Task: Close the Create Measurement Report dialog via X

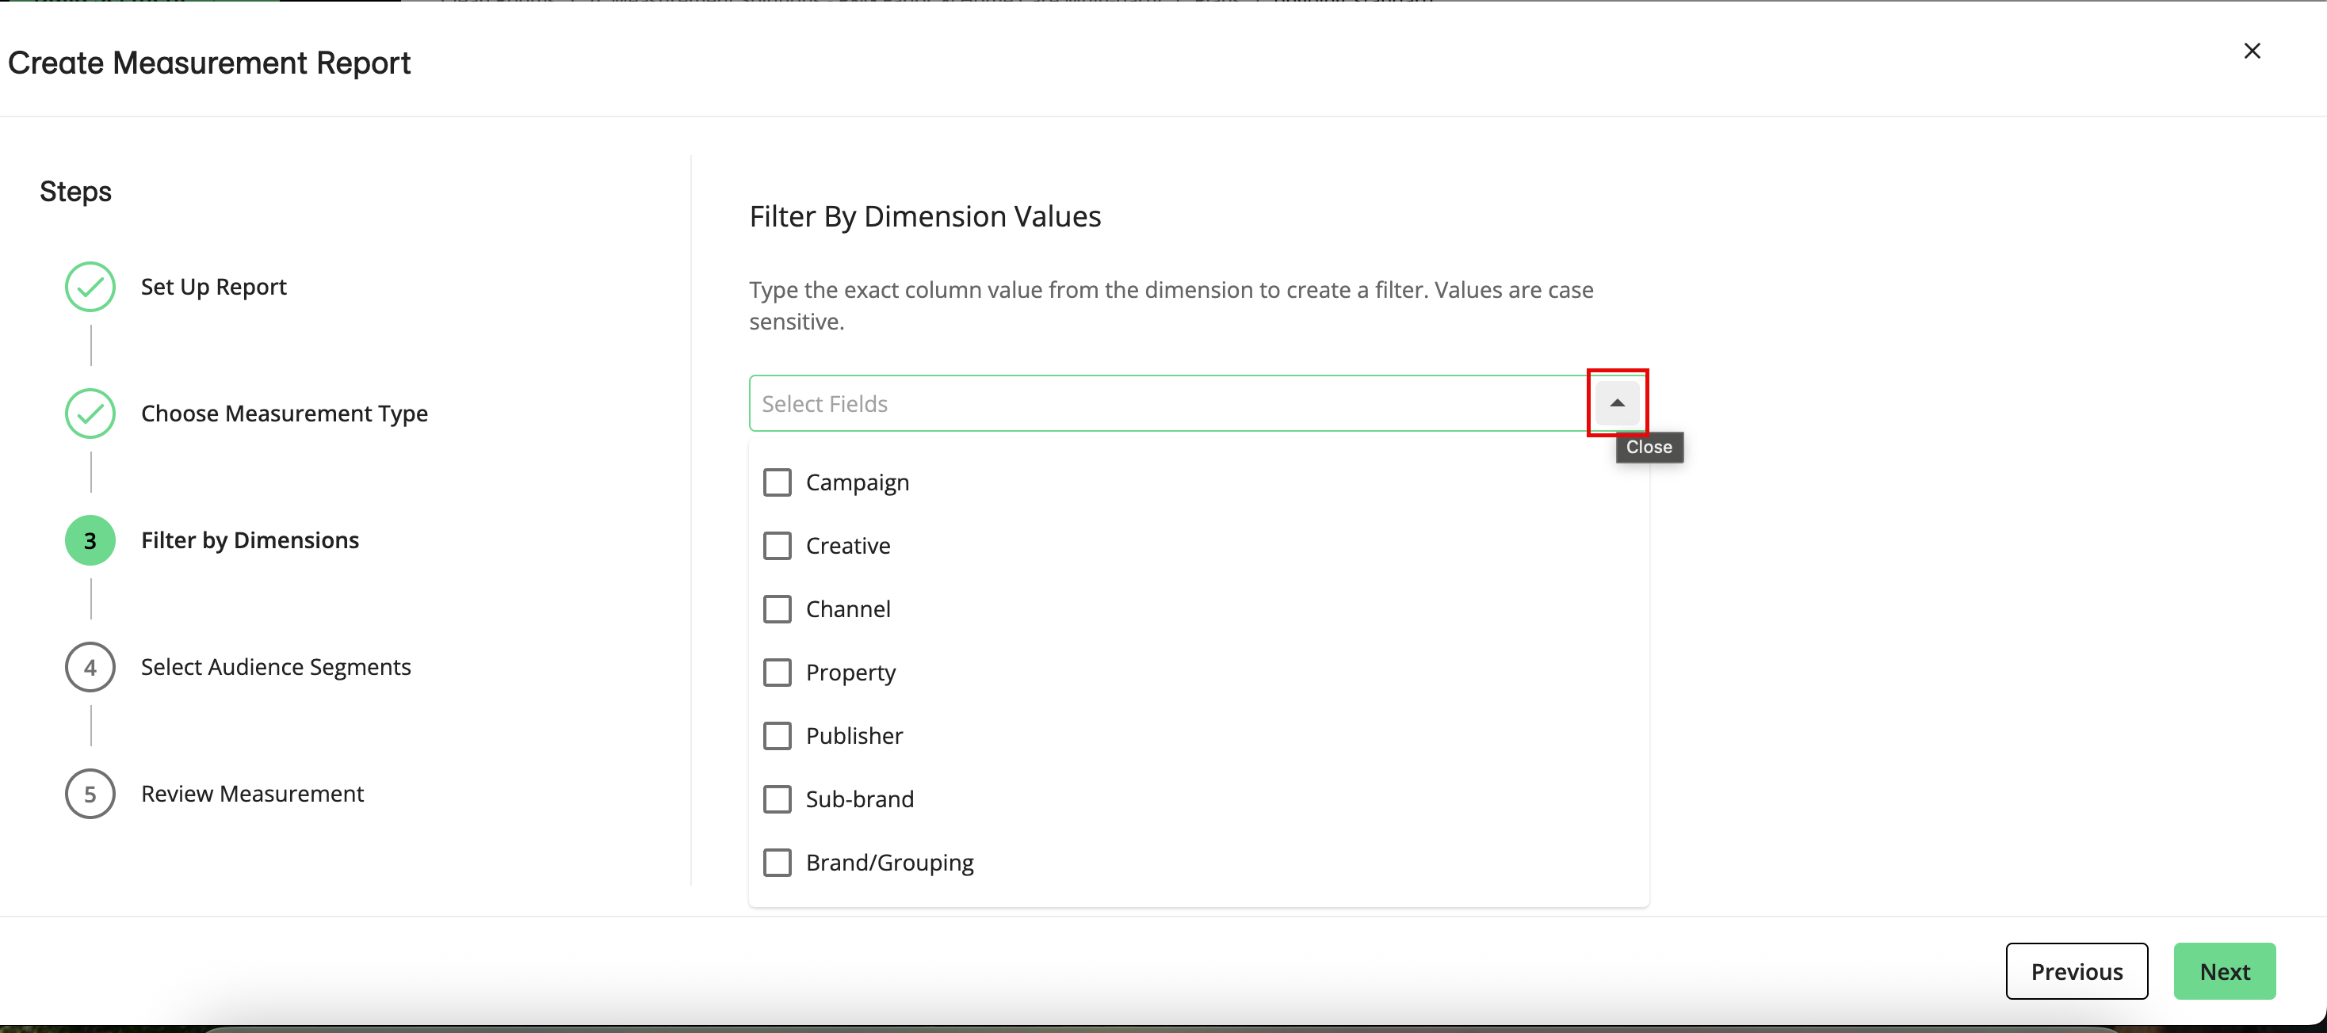Action: point(2252,51)
